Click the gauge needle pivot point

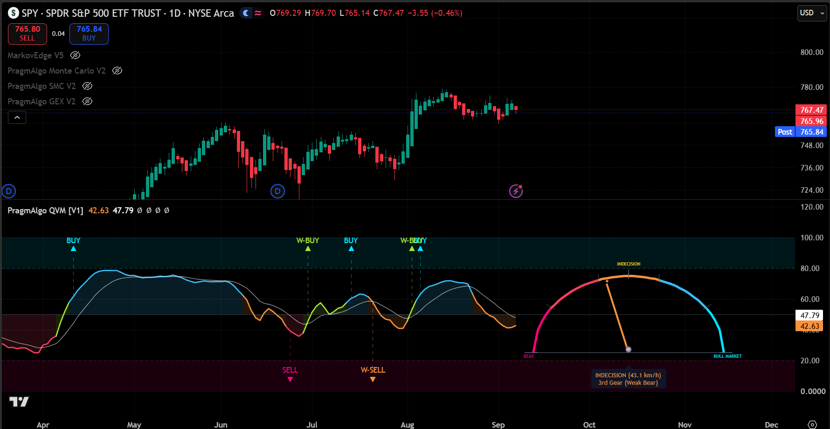[628, 349]
